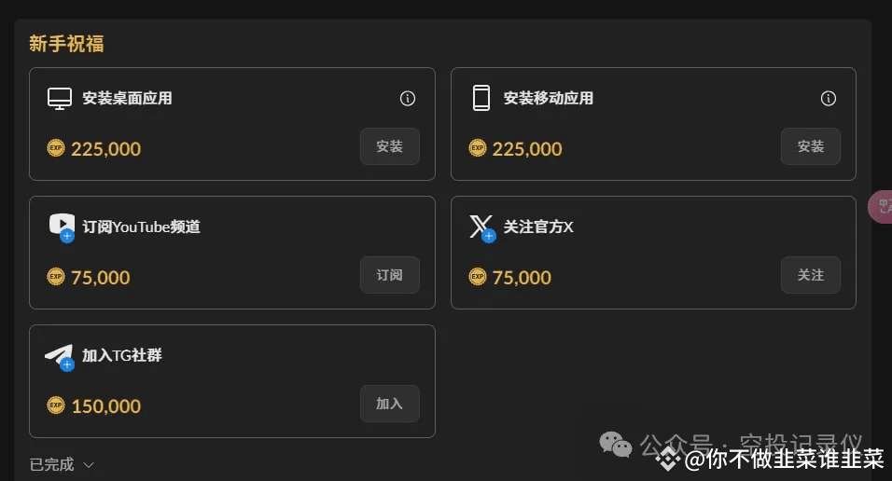Select the 订阅YouTube频道 task card title

coord(141,227)
